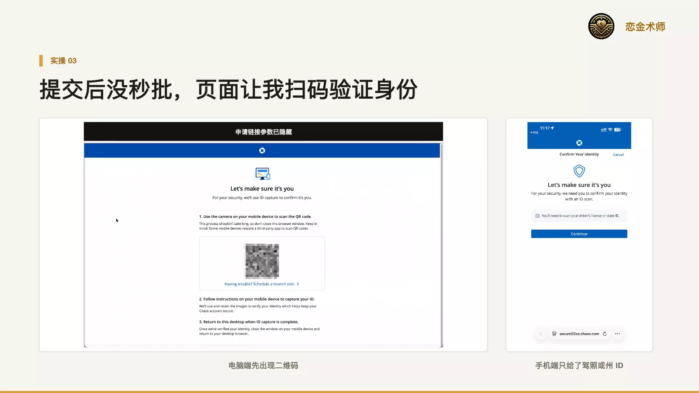Click the camera icon beside scan notice
This screenshot has width=699, height=393.
pos(537,216)
